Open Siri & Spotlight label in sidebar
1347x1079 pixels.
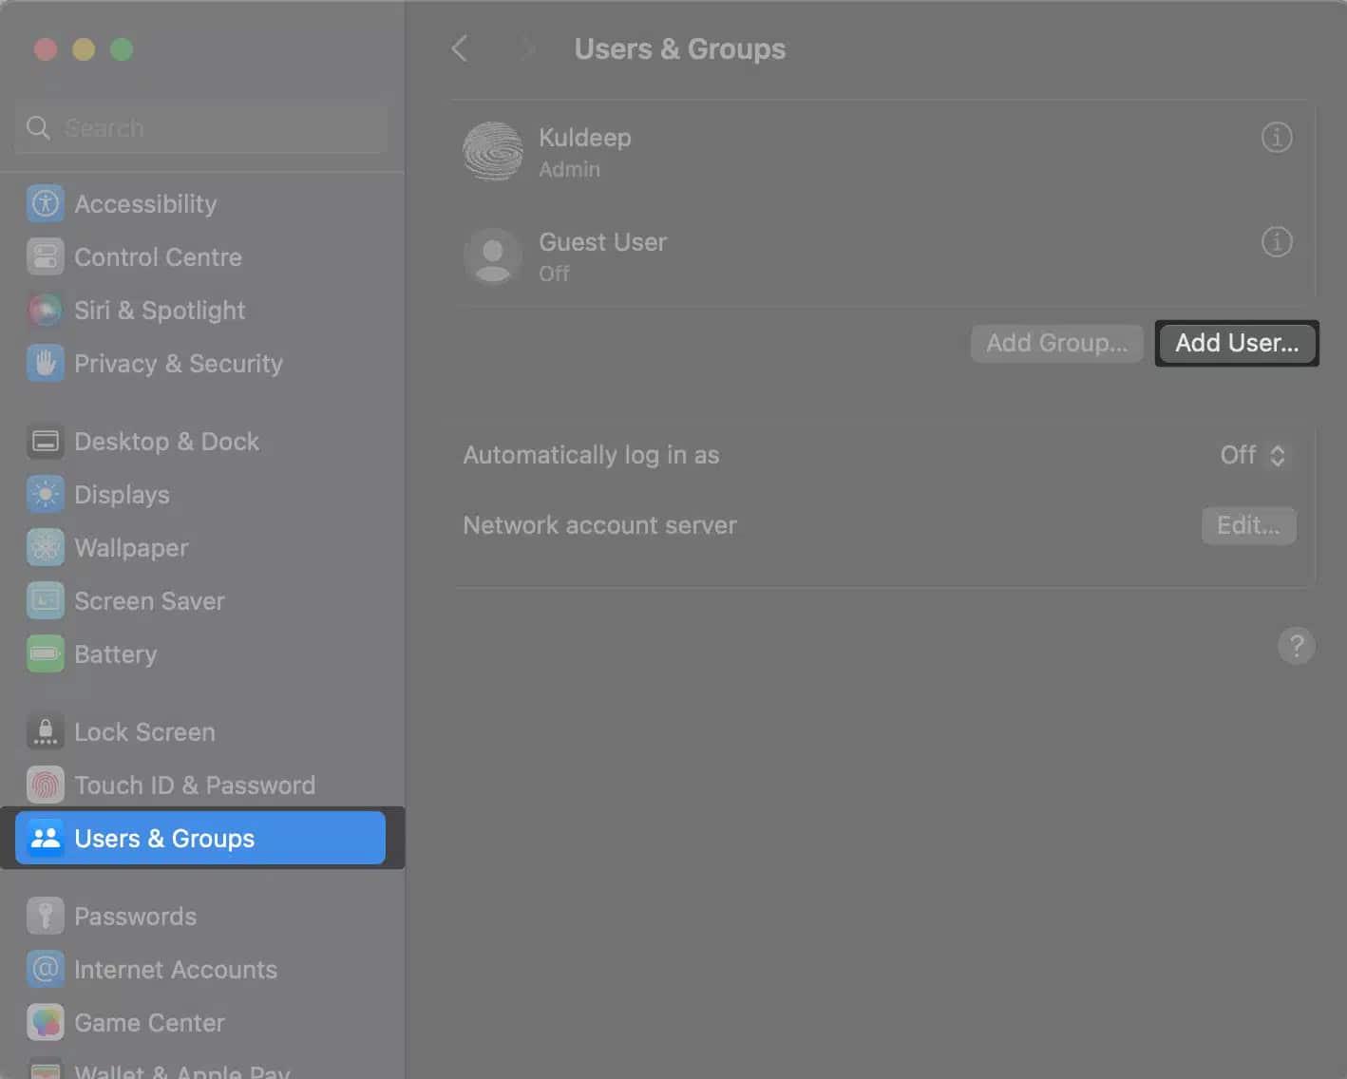click(x=160, y=311)
